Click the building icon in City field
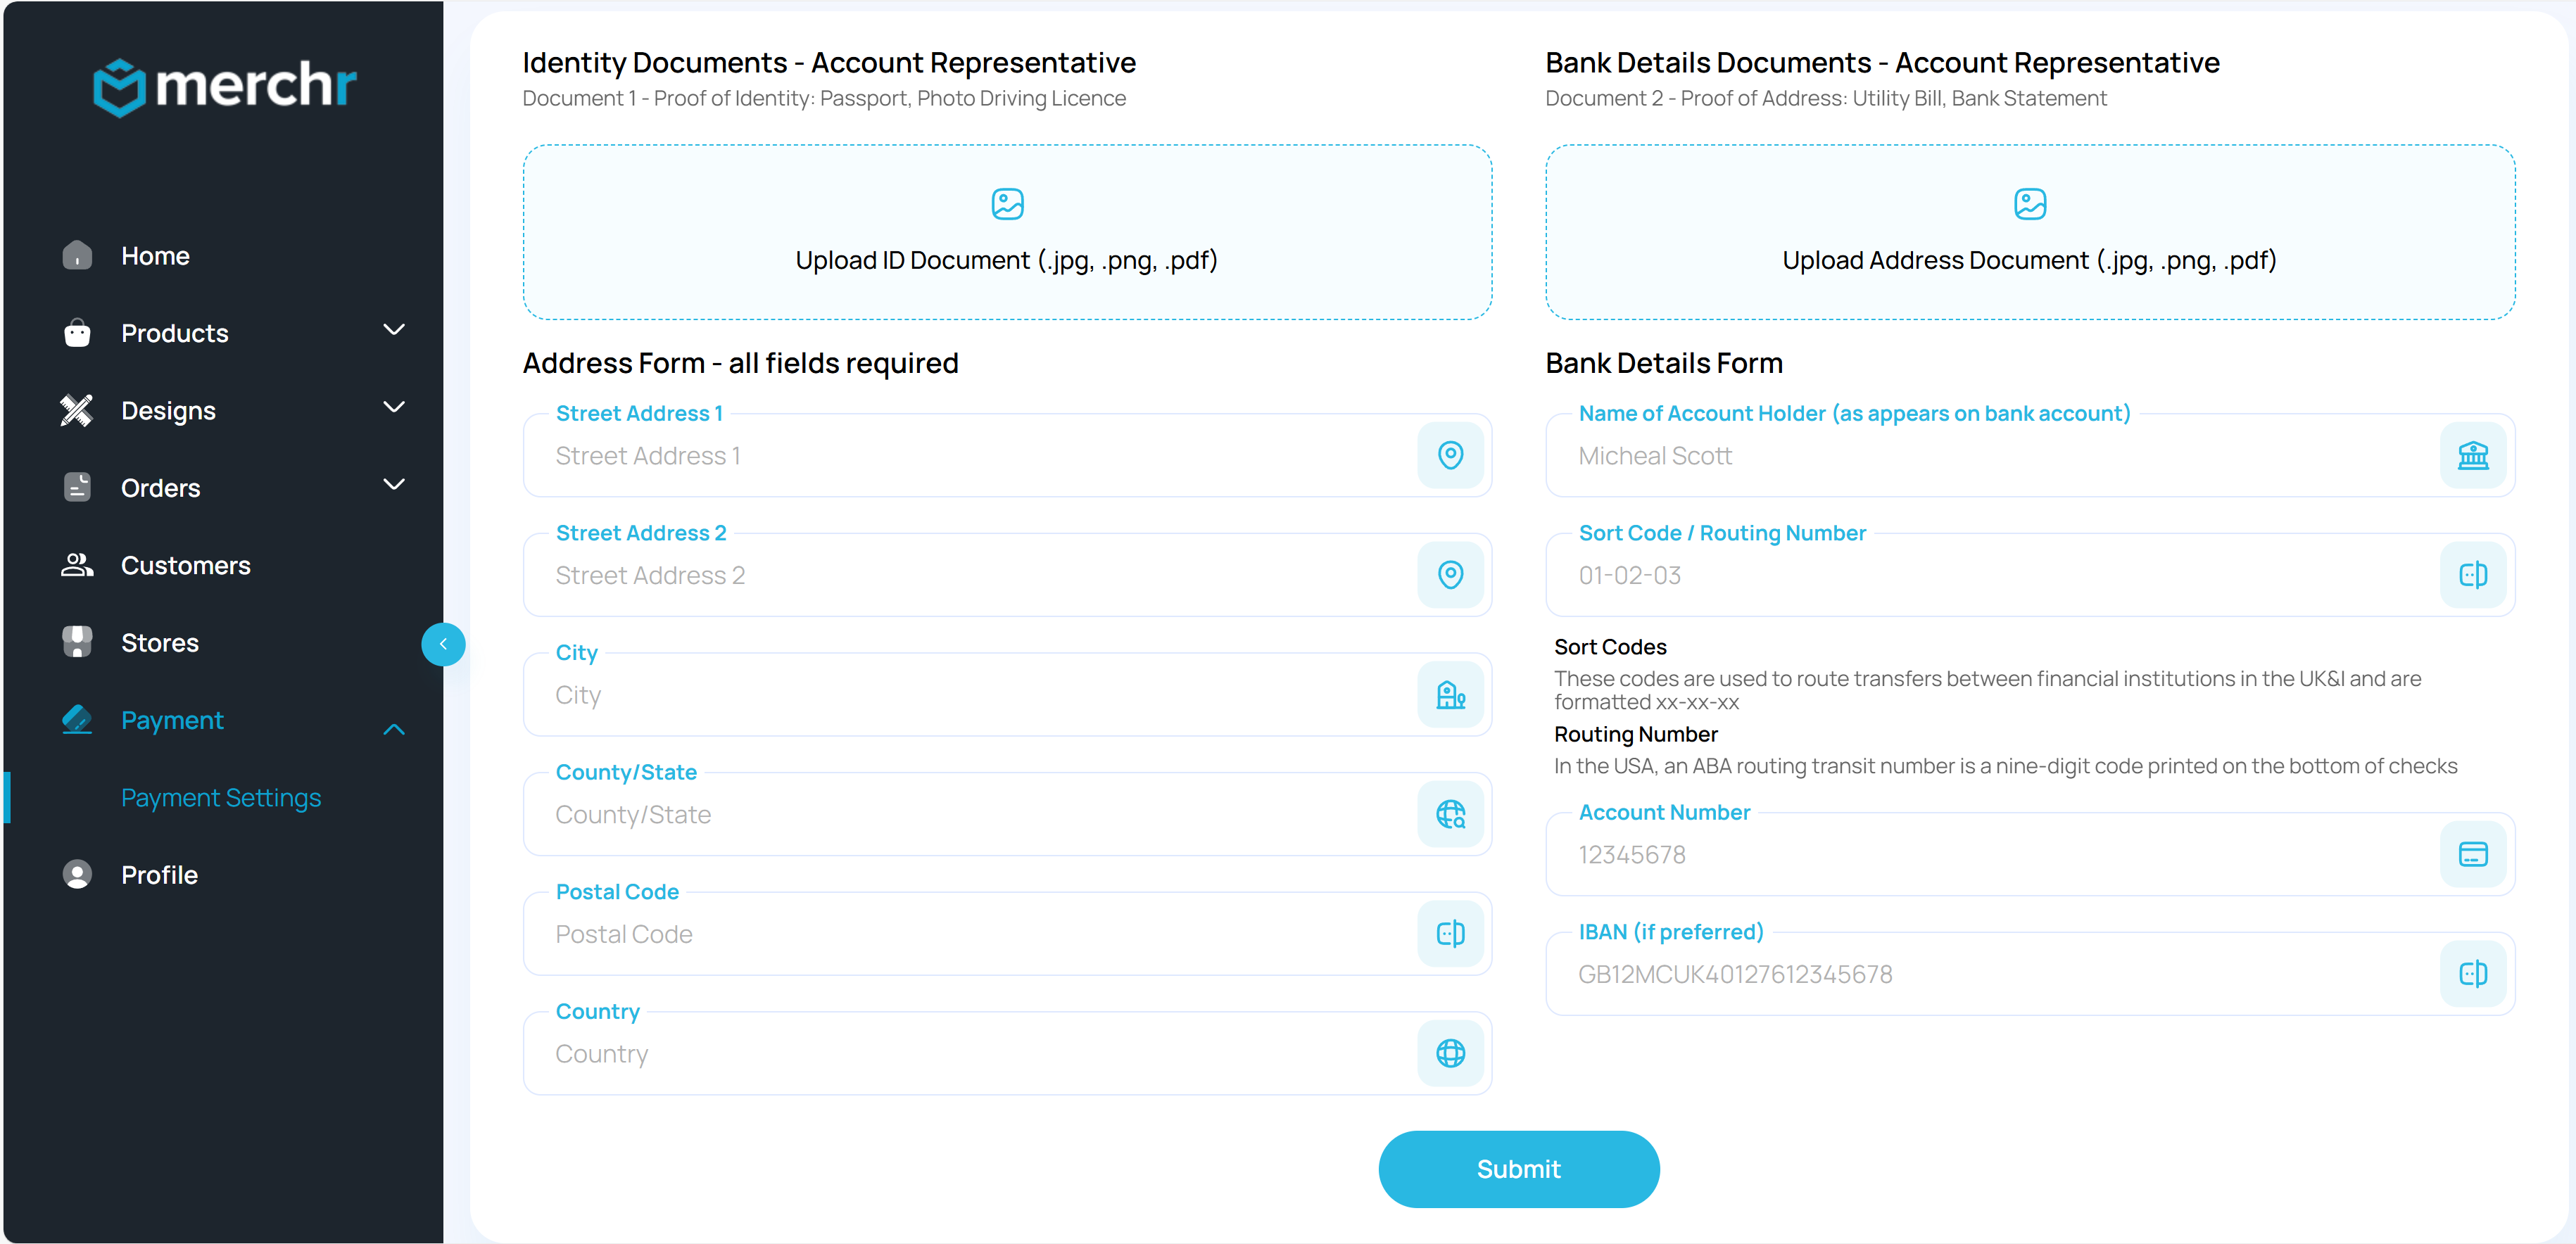Screen dimensions: 2576x1244 1450,695
